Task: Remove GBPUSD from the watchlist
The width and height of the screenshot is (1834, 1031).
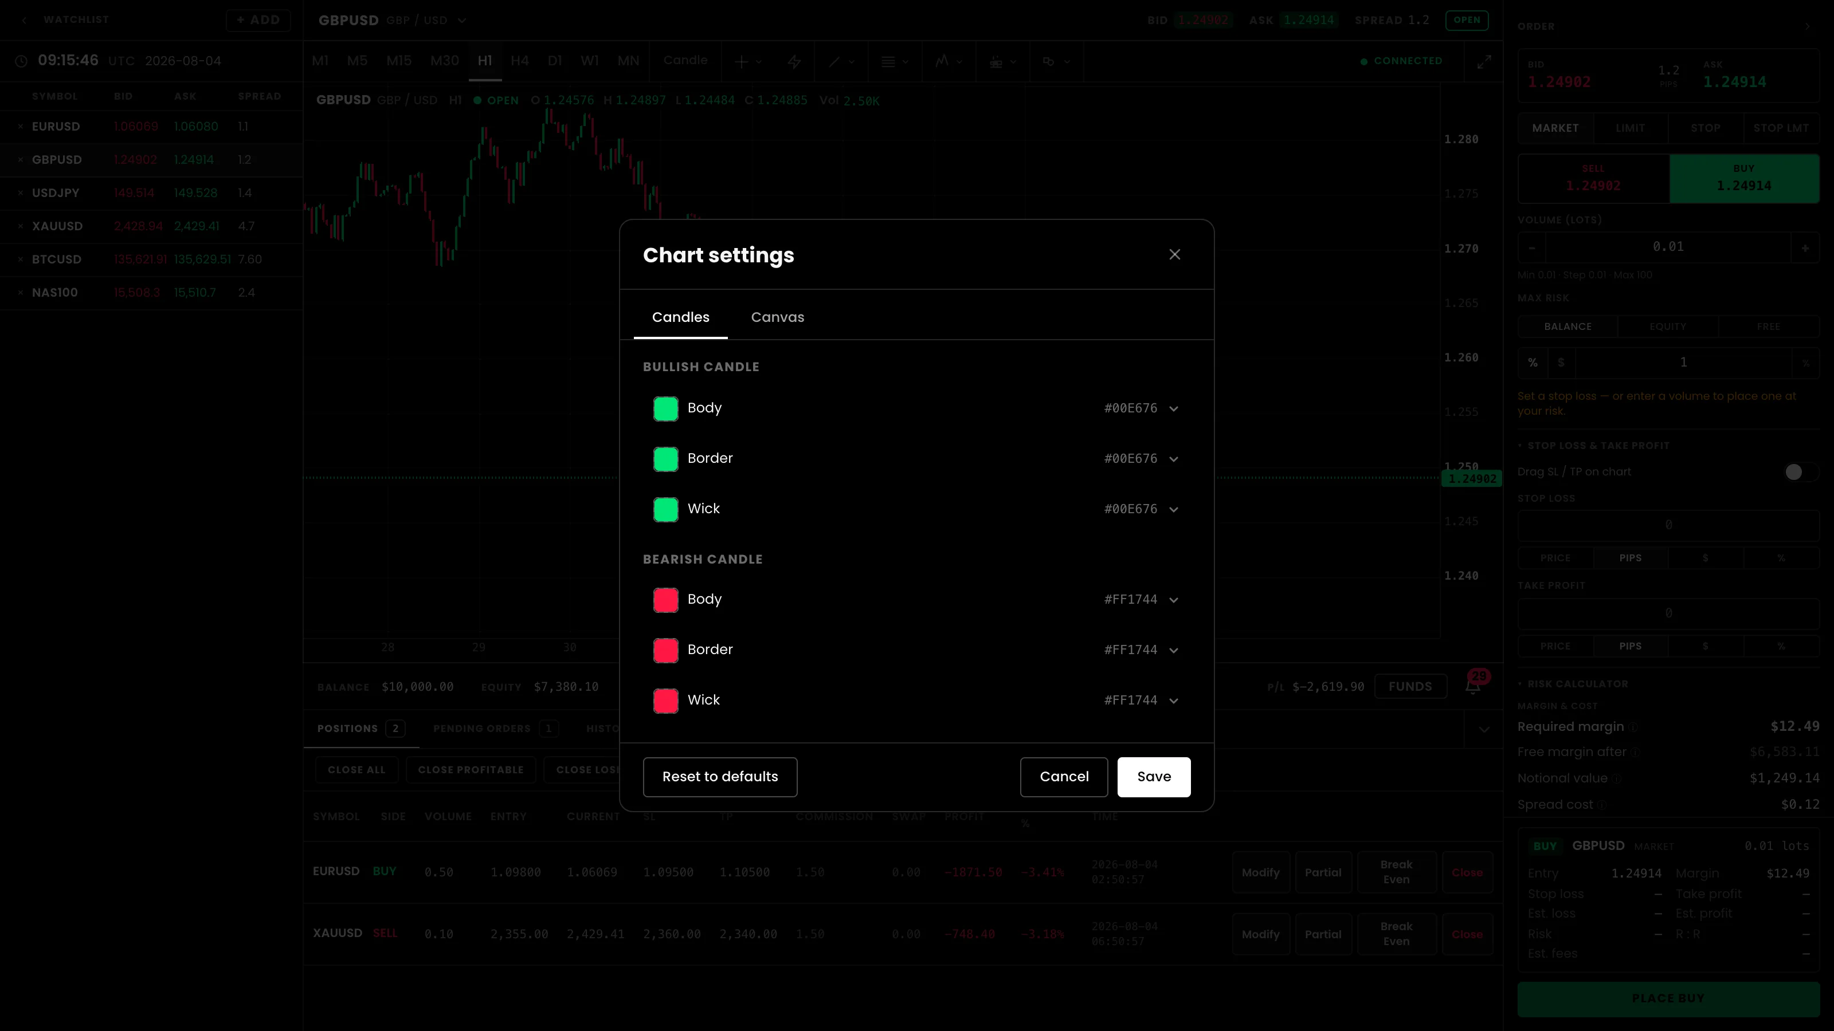Action: tap(21, 160)
